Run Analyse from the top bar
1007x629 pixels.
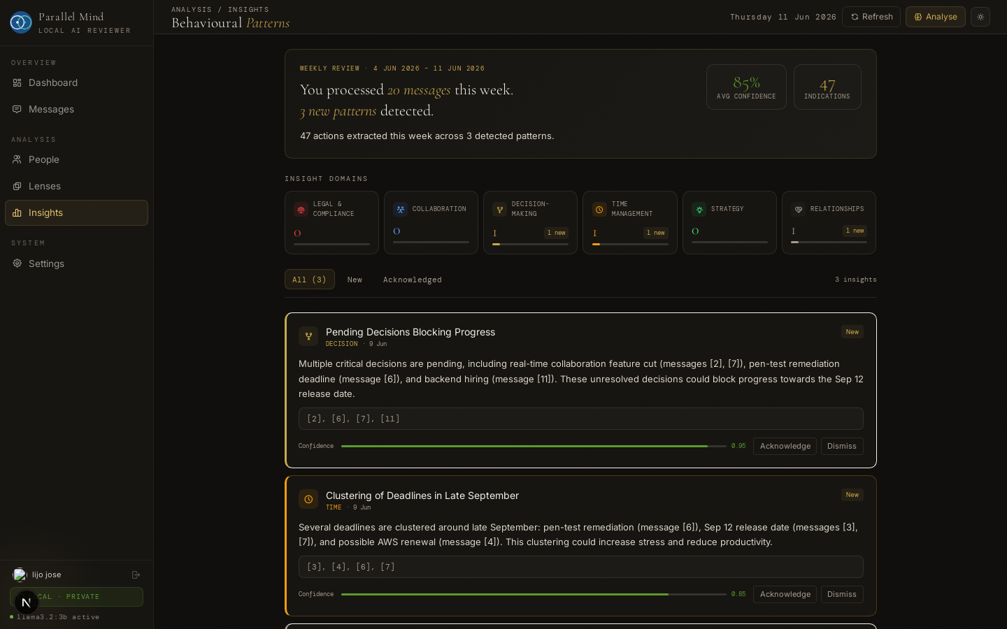coord(936,17)
